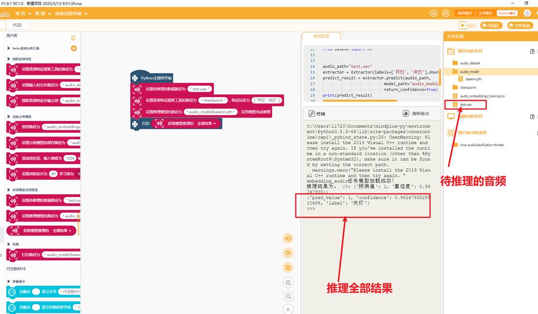Zoom in on the block workspace
The height and width of the screenshot is (314, 538).
(288, 283)
